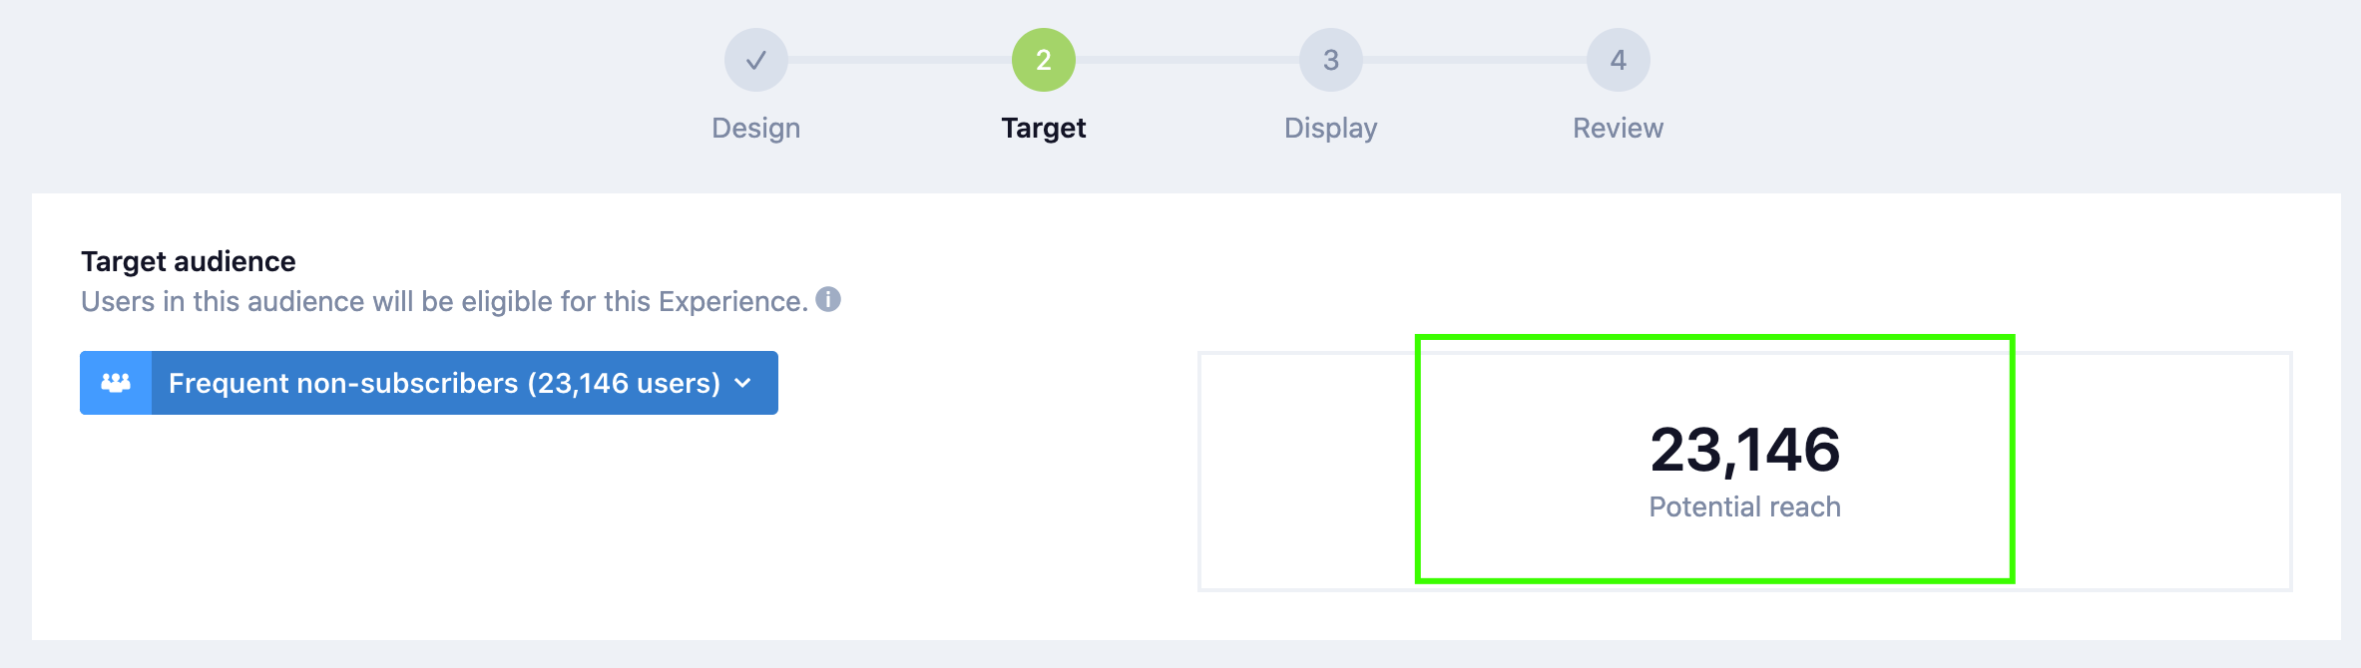Click progress line between steps 3 and 4
Screen dimensions: 2361x668
1474,60
